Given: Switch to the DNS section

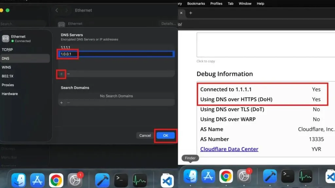Looking at the screenshot, I should [25, 58].
